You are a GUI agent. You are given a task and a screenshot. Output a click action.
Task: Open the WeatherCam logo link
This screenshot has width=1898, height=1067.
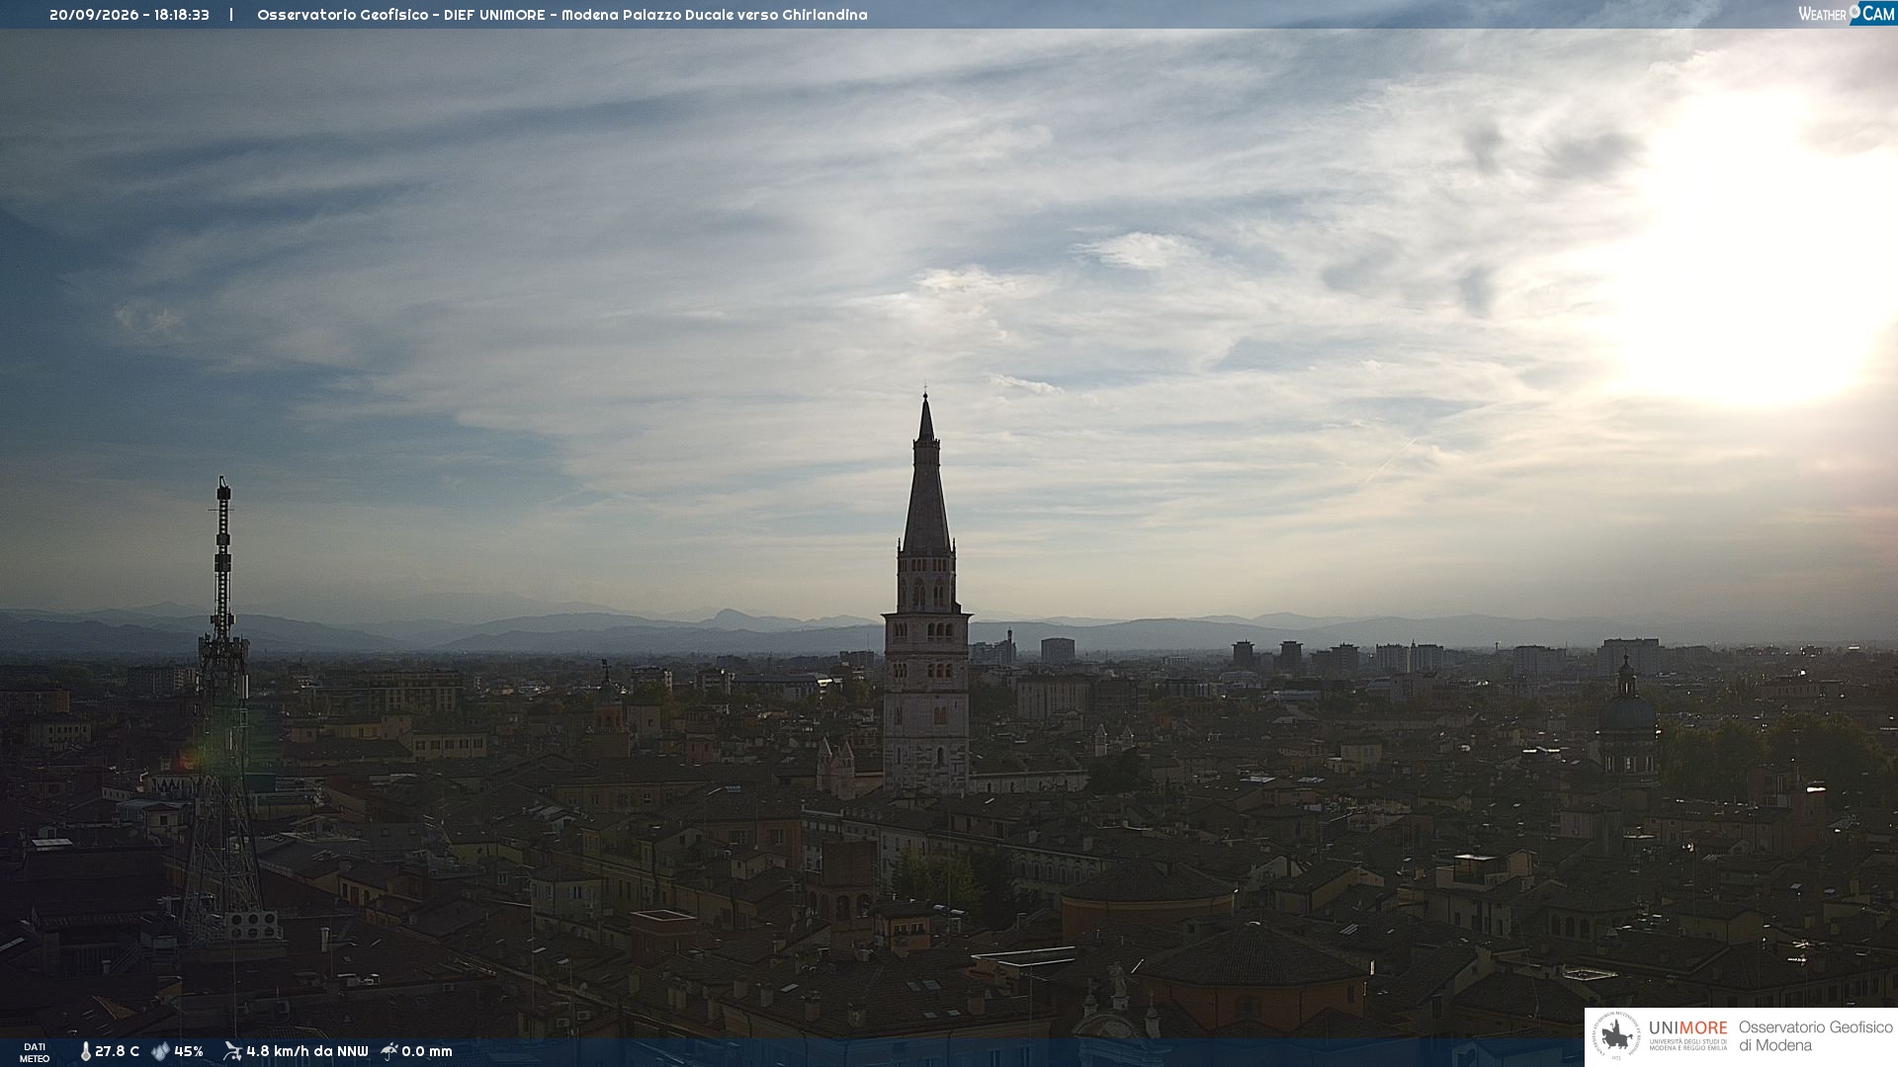pyautogui.click(x=1847, y=13)
